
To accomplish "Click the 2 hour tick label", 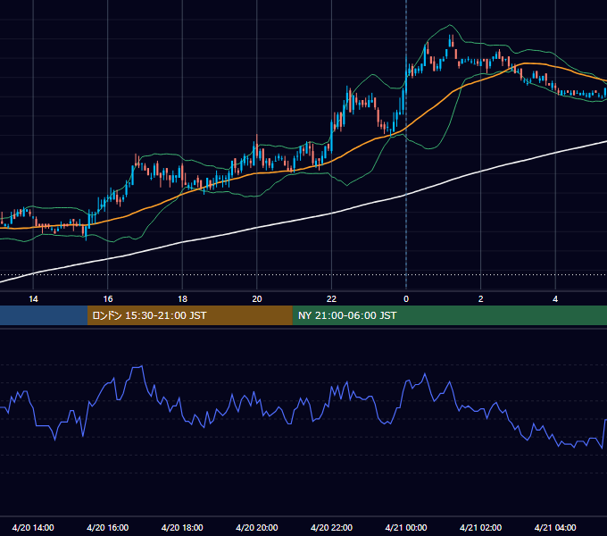I will pos(481,299).
